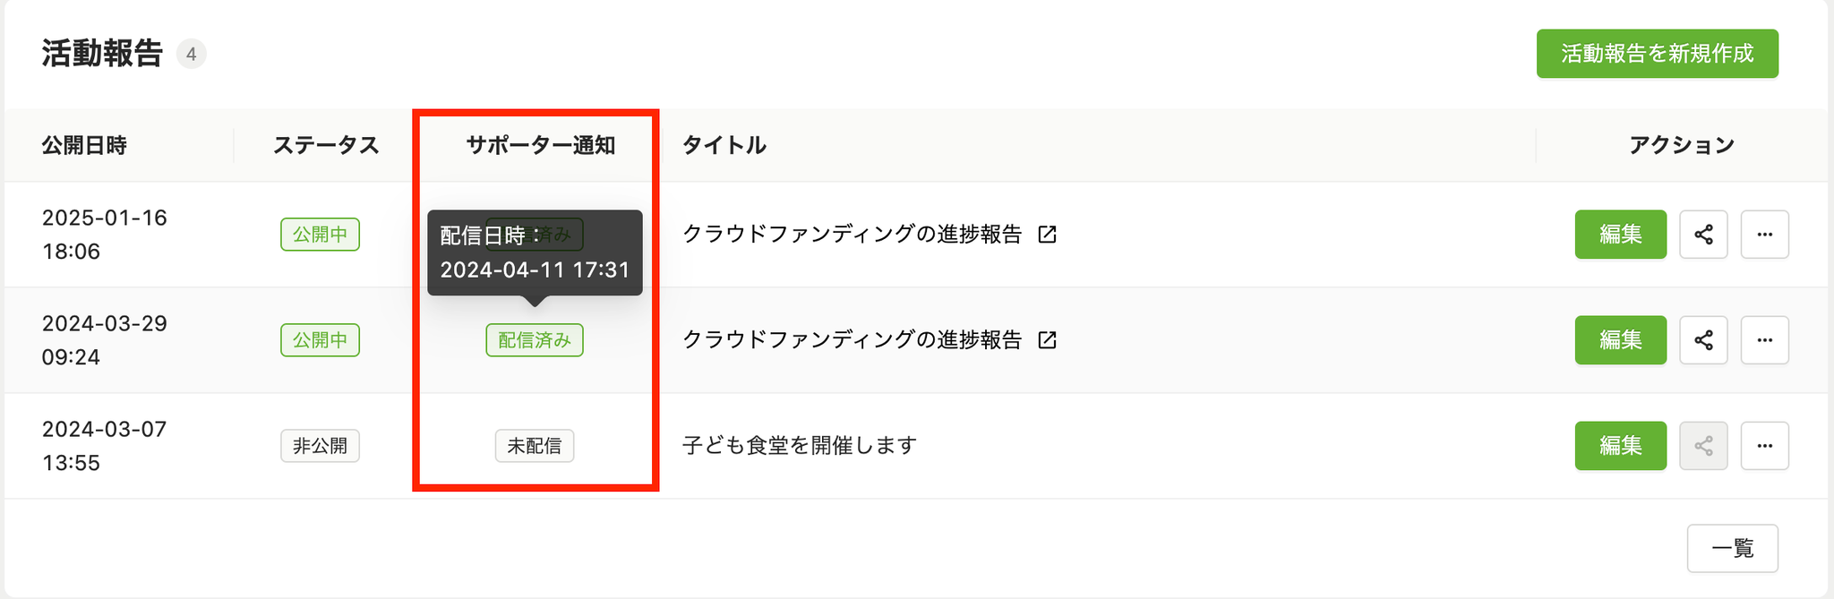Click the 公開中 status badge in first row
The width and height of the screenshot is (1834, 599).
tap(320, 235)
